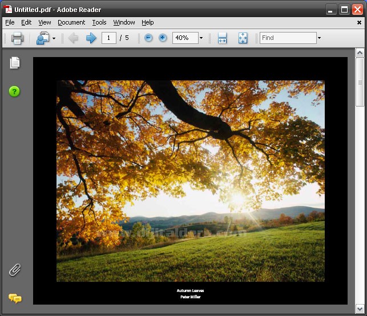Click the Peter Miller caption text
Image resolution: width=367 pixels, height=316 pixels.
click(x=191, y=297)
